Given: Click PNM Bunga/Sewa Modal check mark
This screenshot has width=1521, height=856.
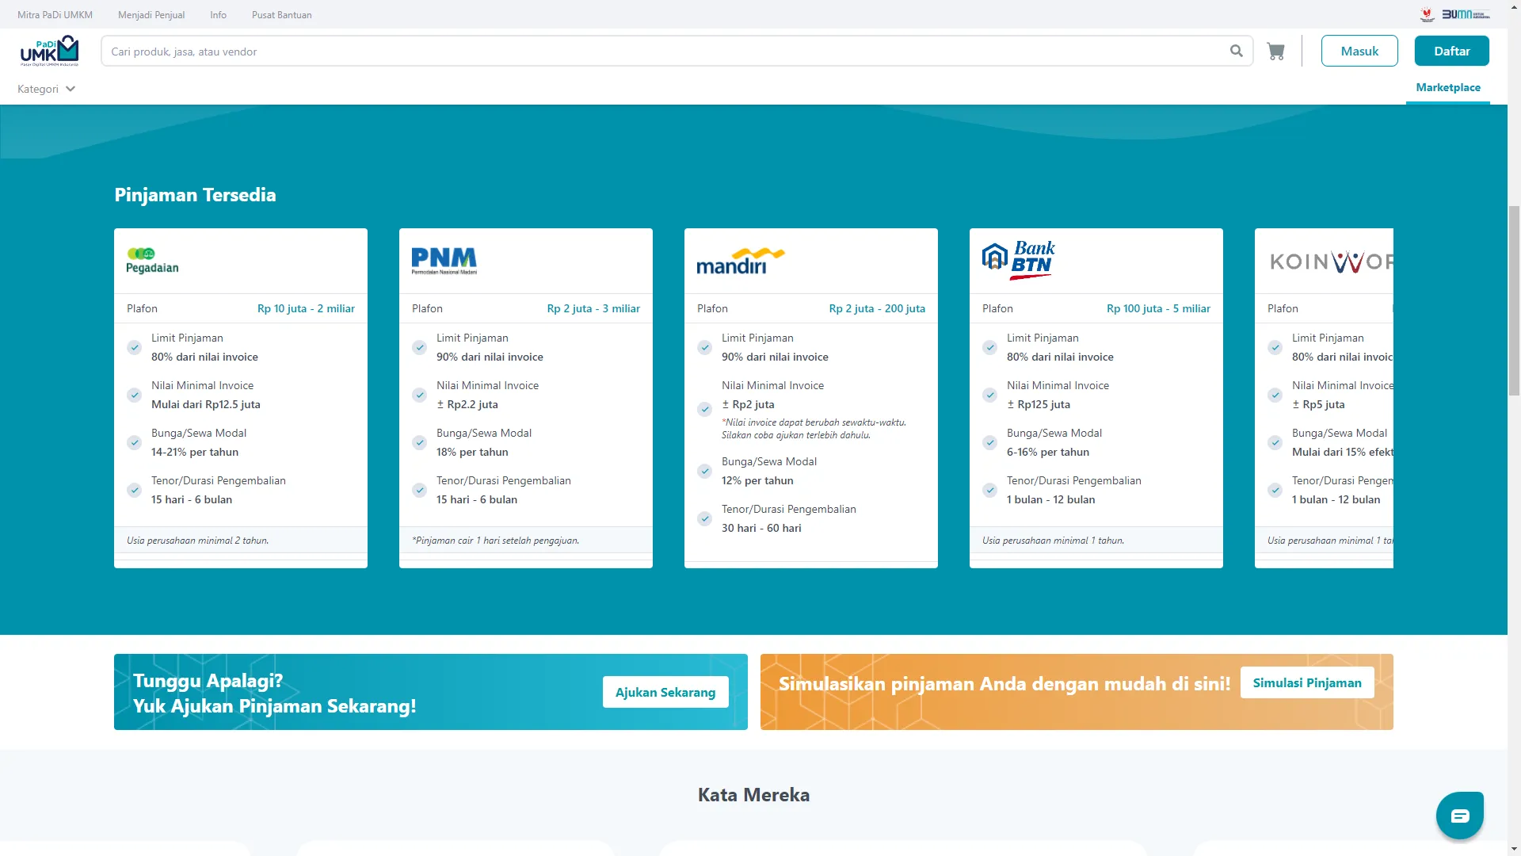Looking at the screenshot, I should pyautogui.click(x=420, y=442).
